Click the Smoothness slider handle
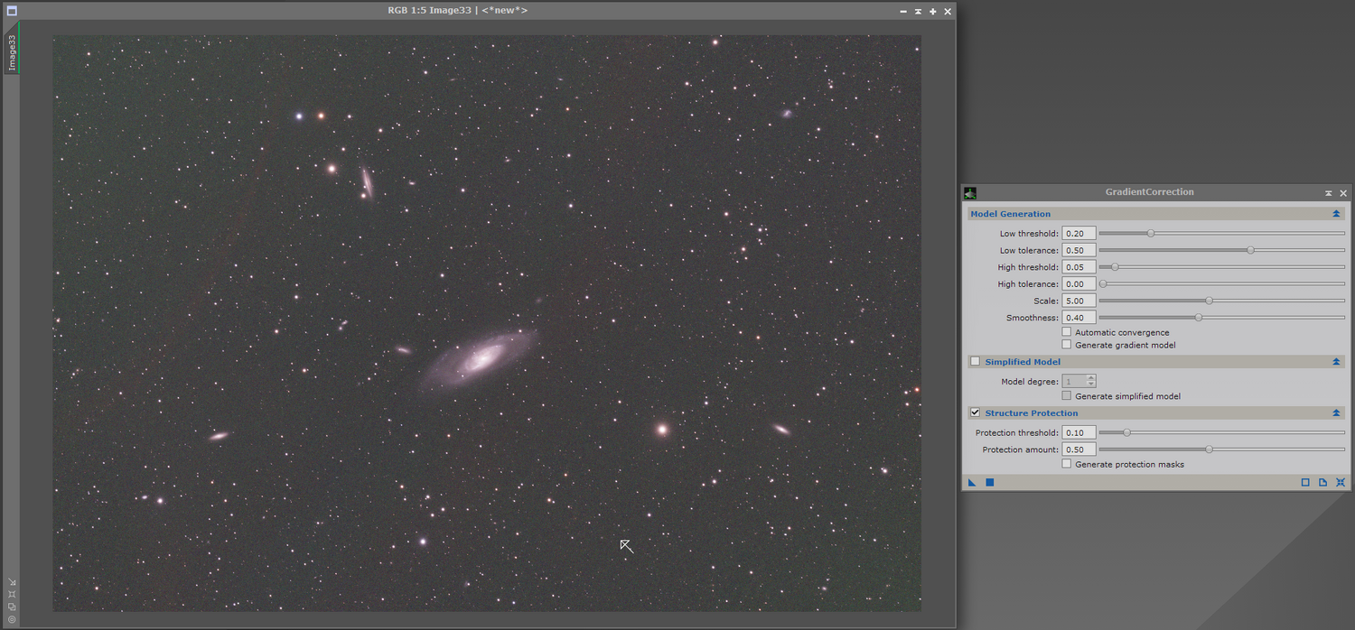Image resolution: width=1355 pixels, height=630 pixels. coord(1199,318)
